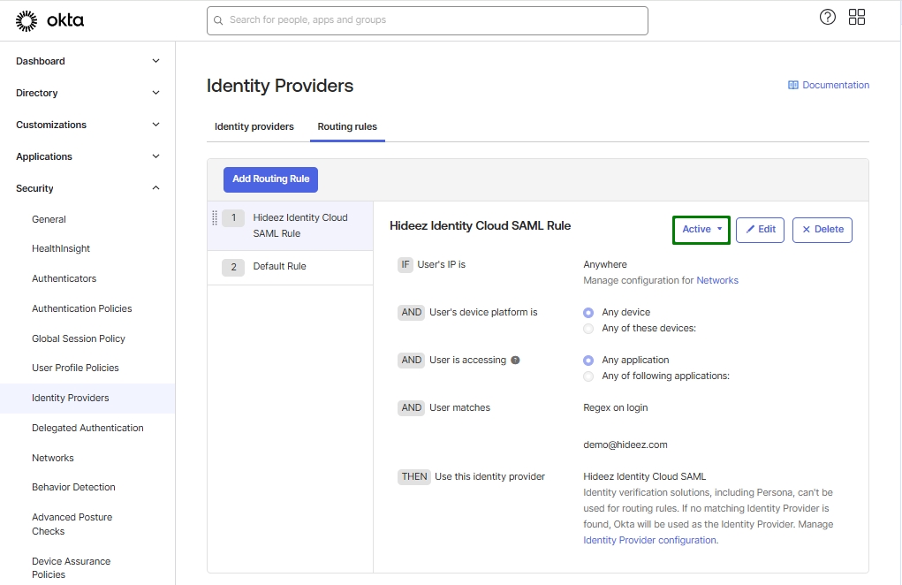Image resolution: width=902 pixels, height=585 pixels.
Task: Click the Documentation book icon
Action: pos(793,86)
